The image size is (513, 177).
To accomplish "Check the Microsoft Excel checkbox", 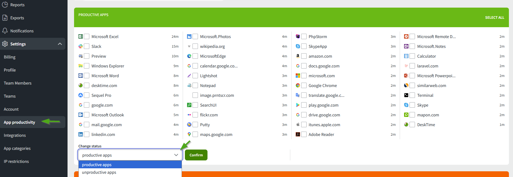I will 87,36.
